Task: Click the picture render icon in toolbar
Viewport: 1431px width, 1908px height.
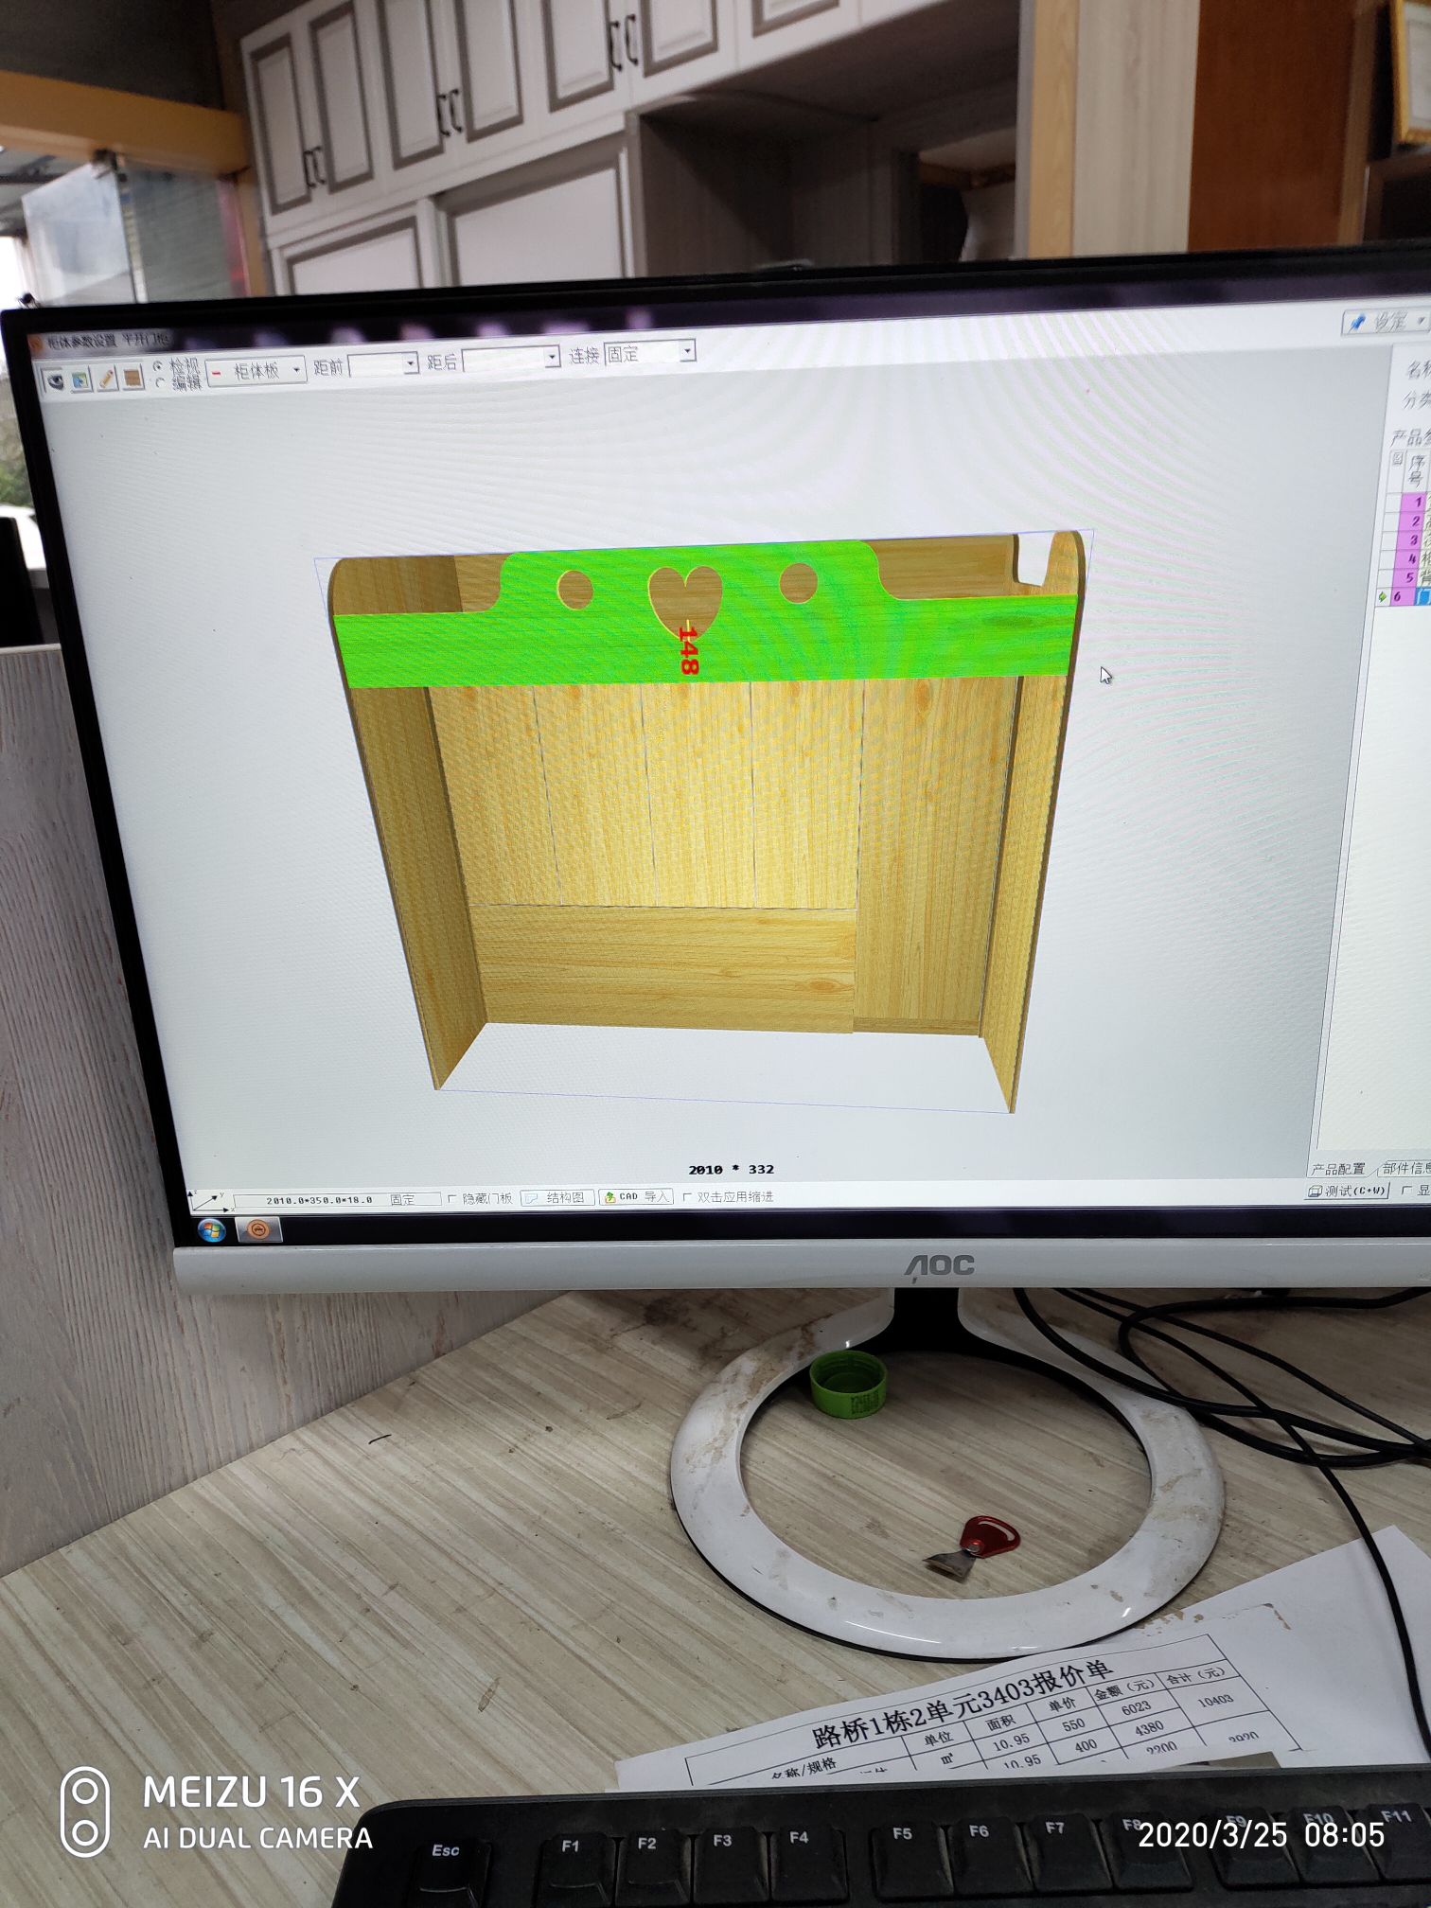Action: (x=81, y=380)
